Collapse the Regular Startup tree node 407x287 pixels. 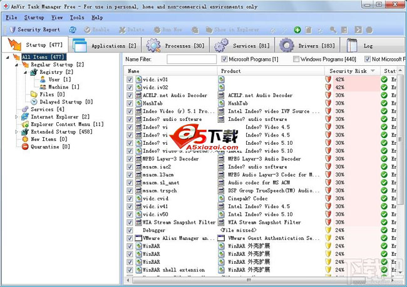[x=16, y=65]
